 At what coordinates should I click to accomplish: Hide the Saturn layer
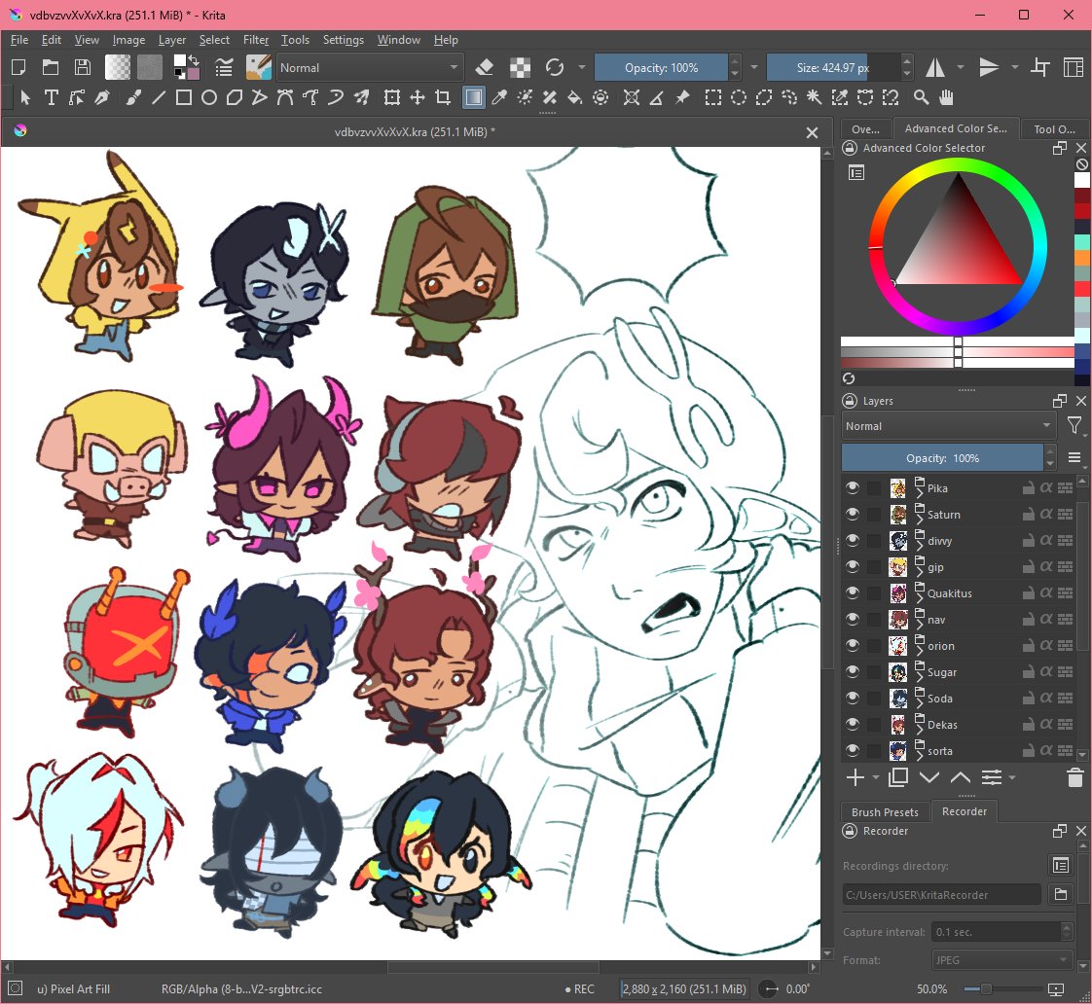pos(853,515)
